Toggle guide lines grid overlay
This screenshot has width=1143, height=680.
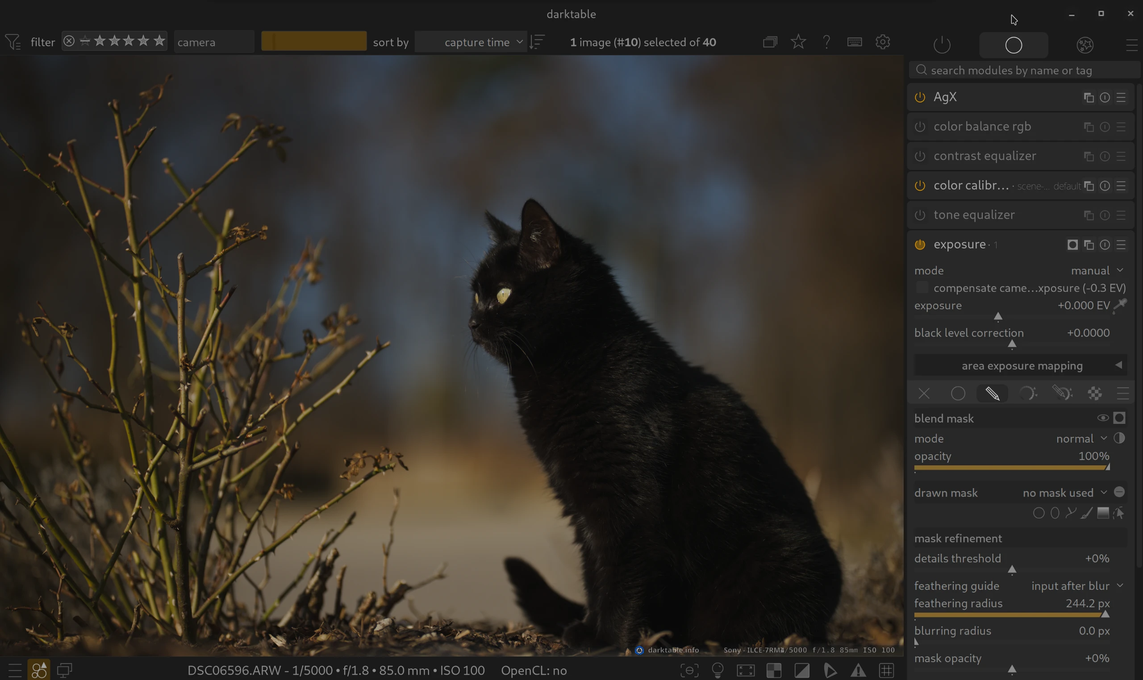click(x=886, y=670)
